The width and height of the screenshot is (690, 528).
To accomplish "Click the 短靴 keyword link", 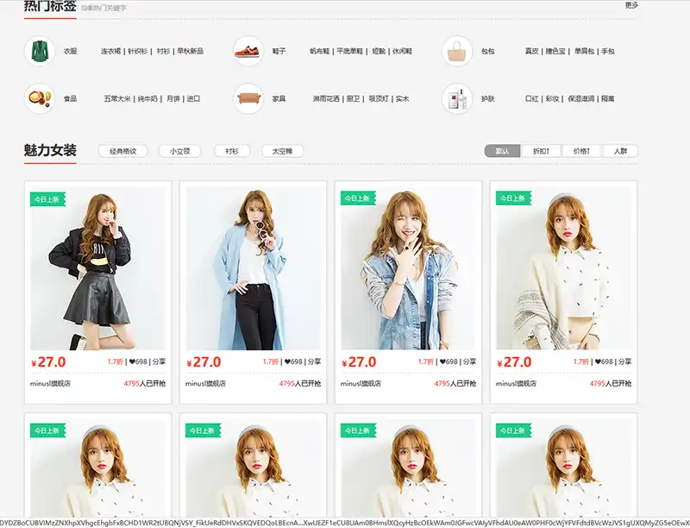I will tap(379, 51).
